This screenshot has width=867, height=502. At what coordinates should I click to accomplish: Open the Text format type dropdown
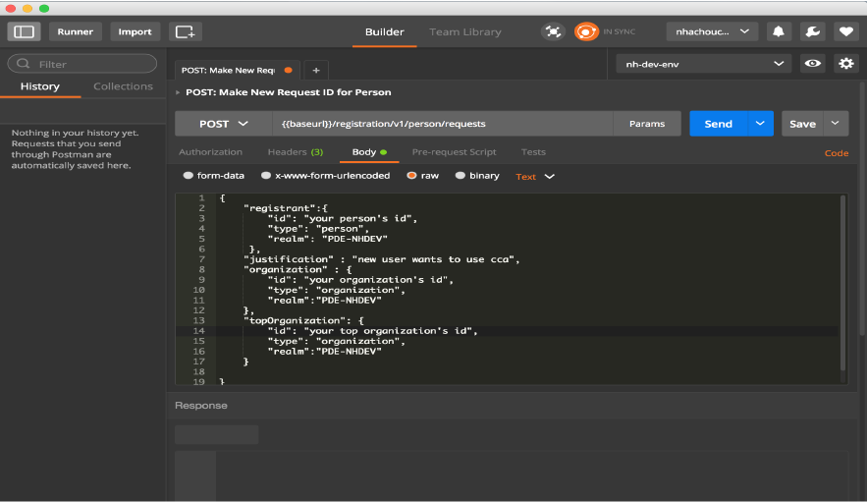tap(535, 177)
